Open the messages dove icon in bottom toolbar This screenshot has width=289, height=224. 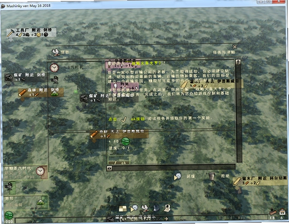(x=145, y=208)
